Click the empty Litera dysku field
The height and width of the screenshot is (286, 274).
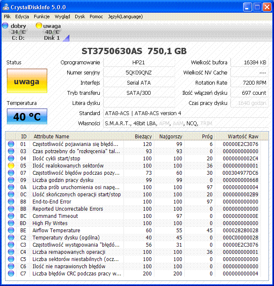coord(139,103)
